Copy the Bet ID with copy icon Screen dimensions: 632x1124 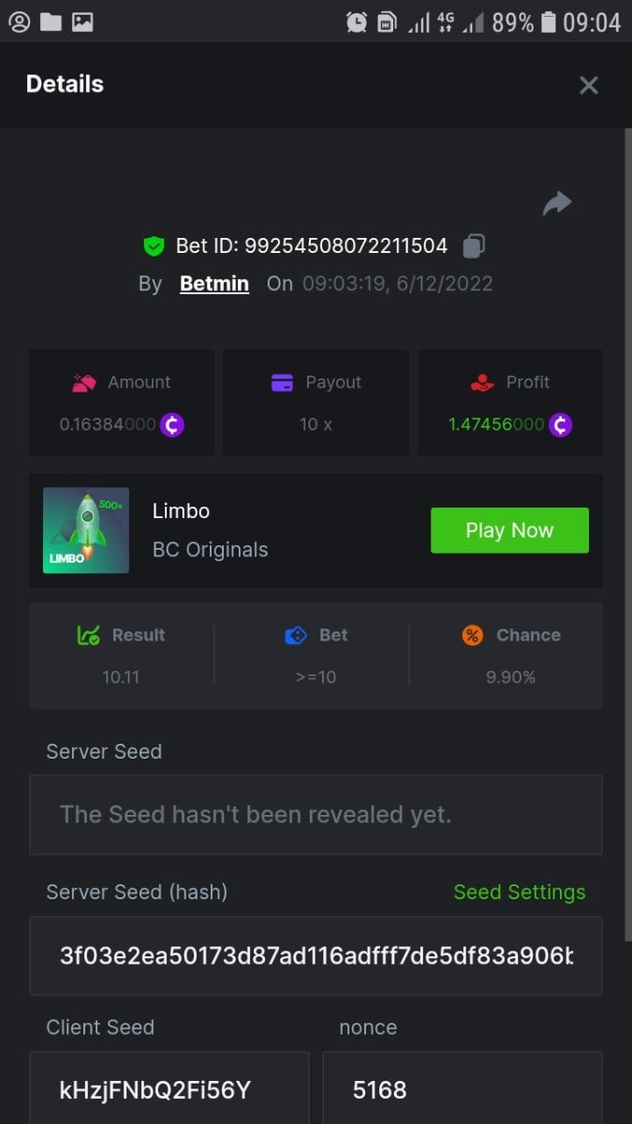pyautogui.click(x=474, y=246)
